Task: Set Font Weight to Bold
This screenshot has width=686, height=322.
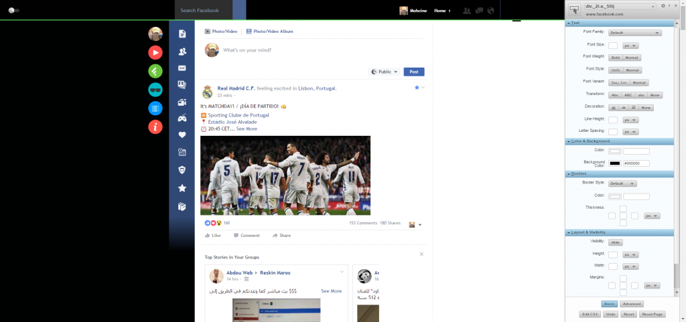Action: coord(616,58)
